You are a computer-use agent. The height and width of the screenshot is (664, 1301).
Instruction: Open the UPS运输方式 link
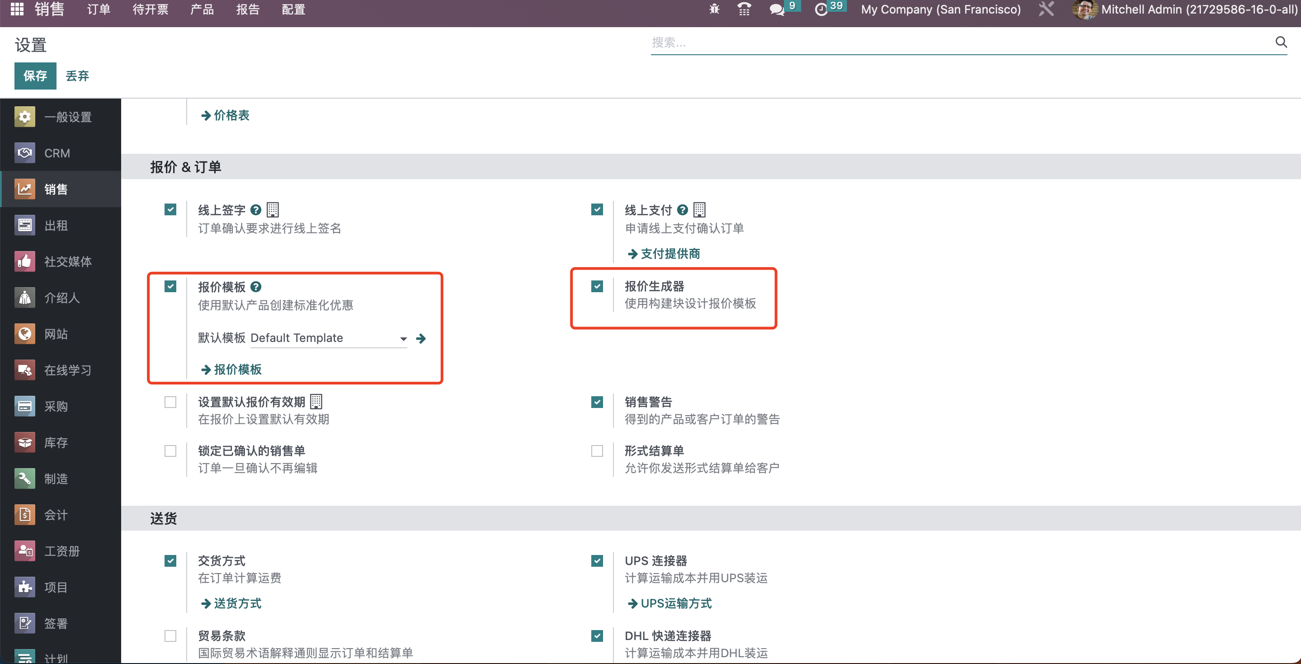[x=669, y=603]
